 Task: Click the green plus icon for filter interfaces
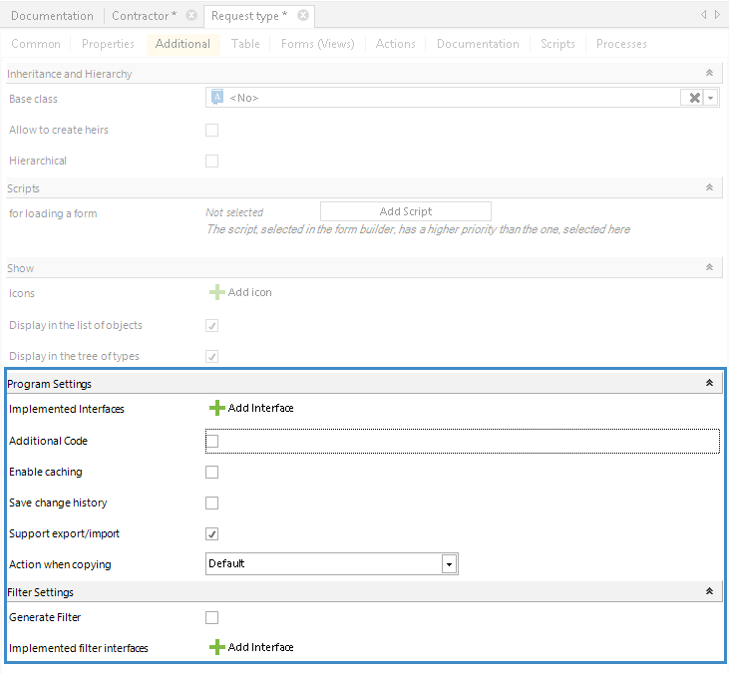(216, 647)
